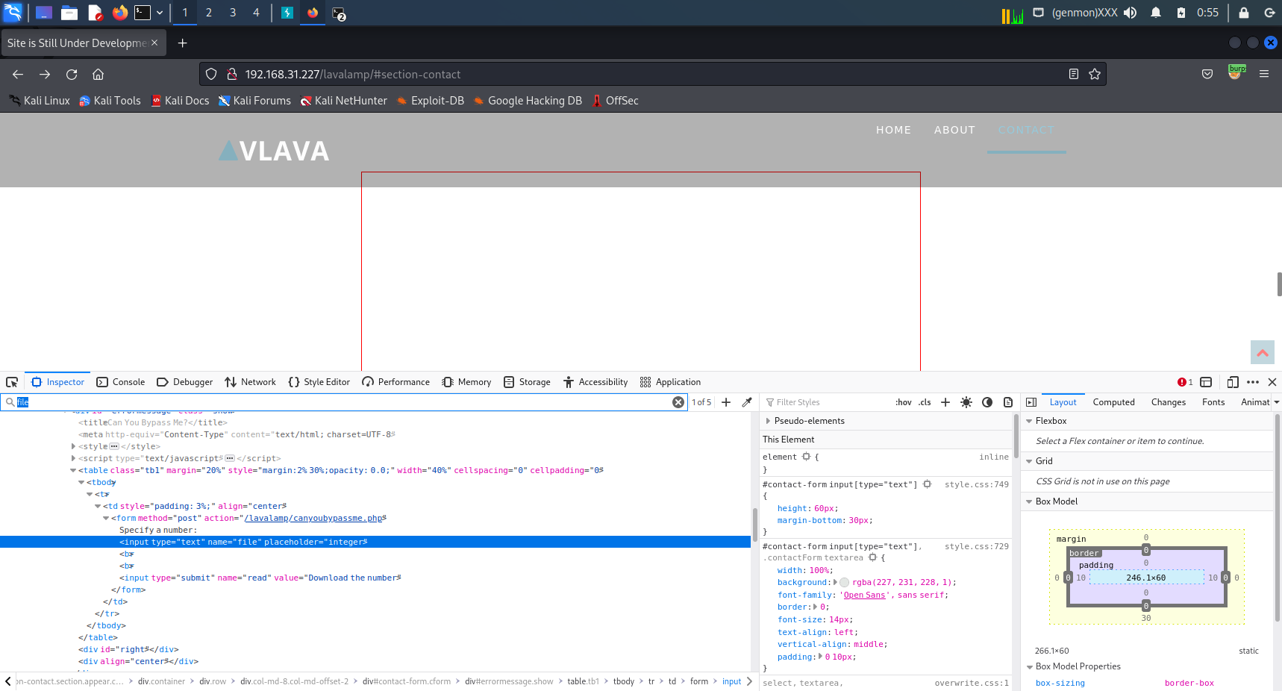
Task: Toggle light color scheme simulation
Action: pyautogui.click(x=966, y=402)
